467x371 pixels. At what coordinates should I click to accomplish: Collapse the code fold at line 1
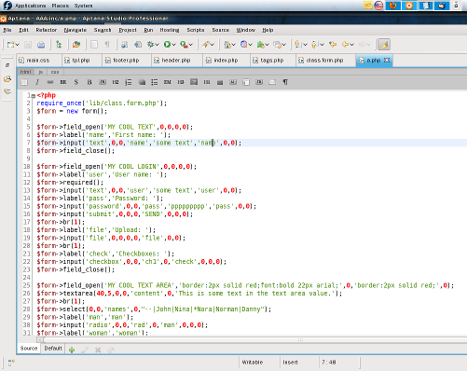(x=34, y=96)
